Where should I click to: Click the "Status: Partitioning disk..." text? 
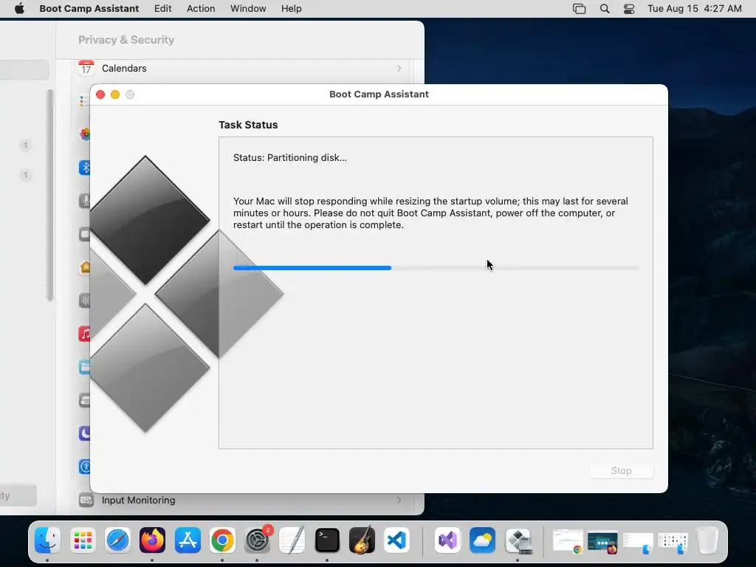click(289, 158)
